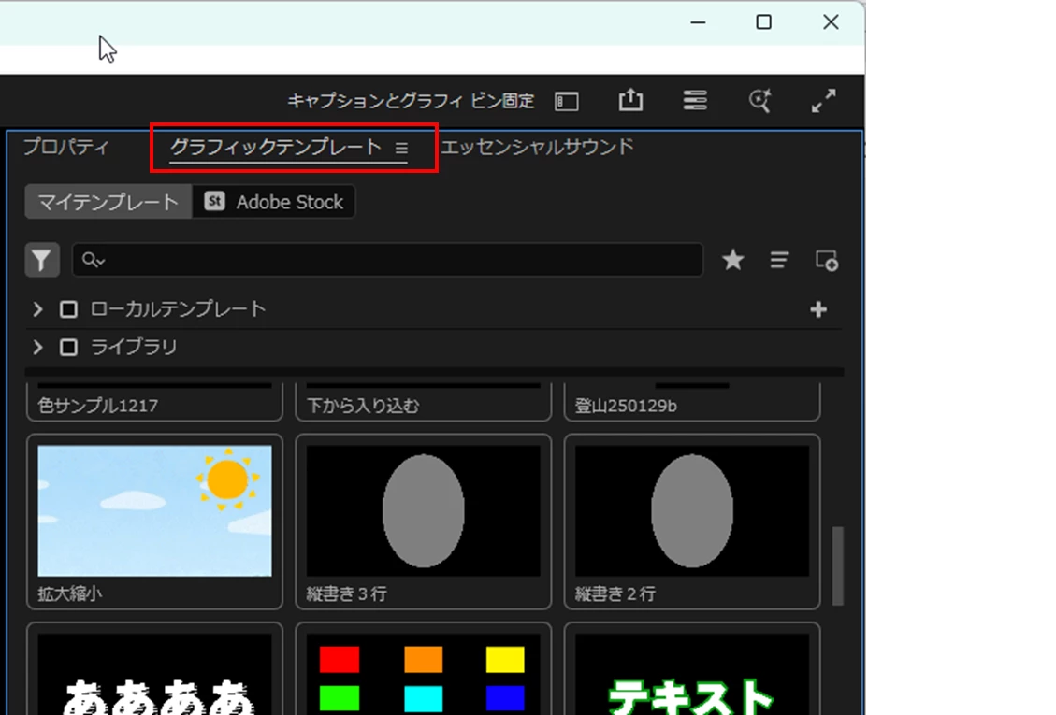The image size is (1056, 715).
Task: Click the 色サンプル1217 template name
Action: pyautogui.click(x=97, y=406)
